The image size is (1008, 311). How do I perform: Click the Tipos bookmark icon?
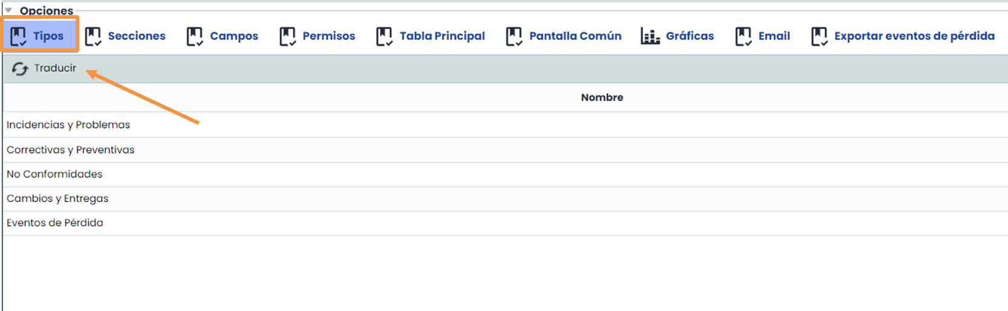[x=18, y=36]
